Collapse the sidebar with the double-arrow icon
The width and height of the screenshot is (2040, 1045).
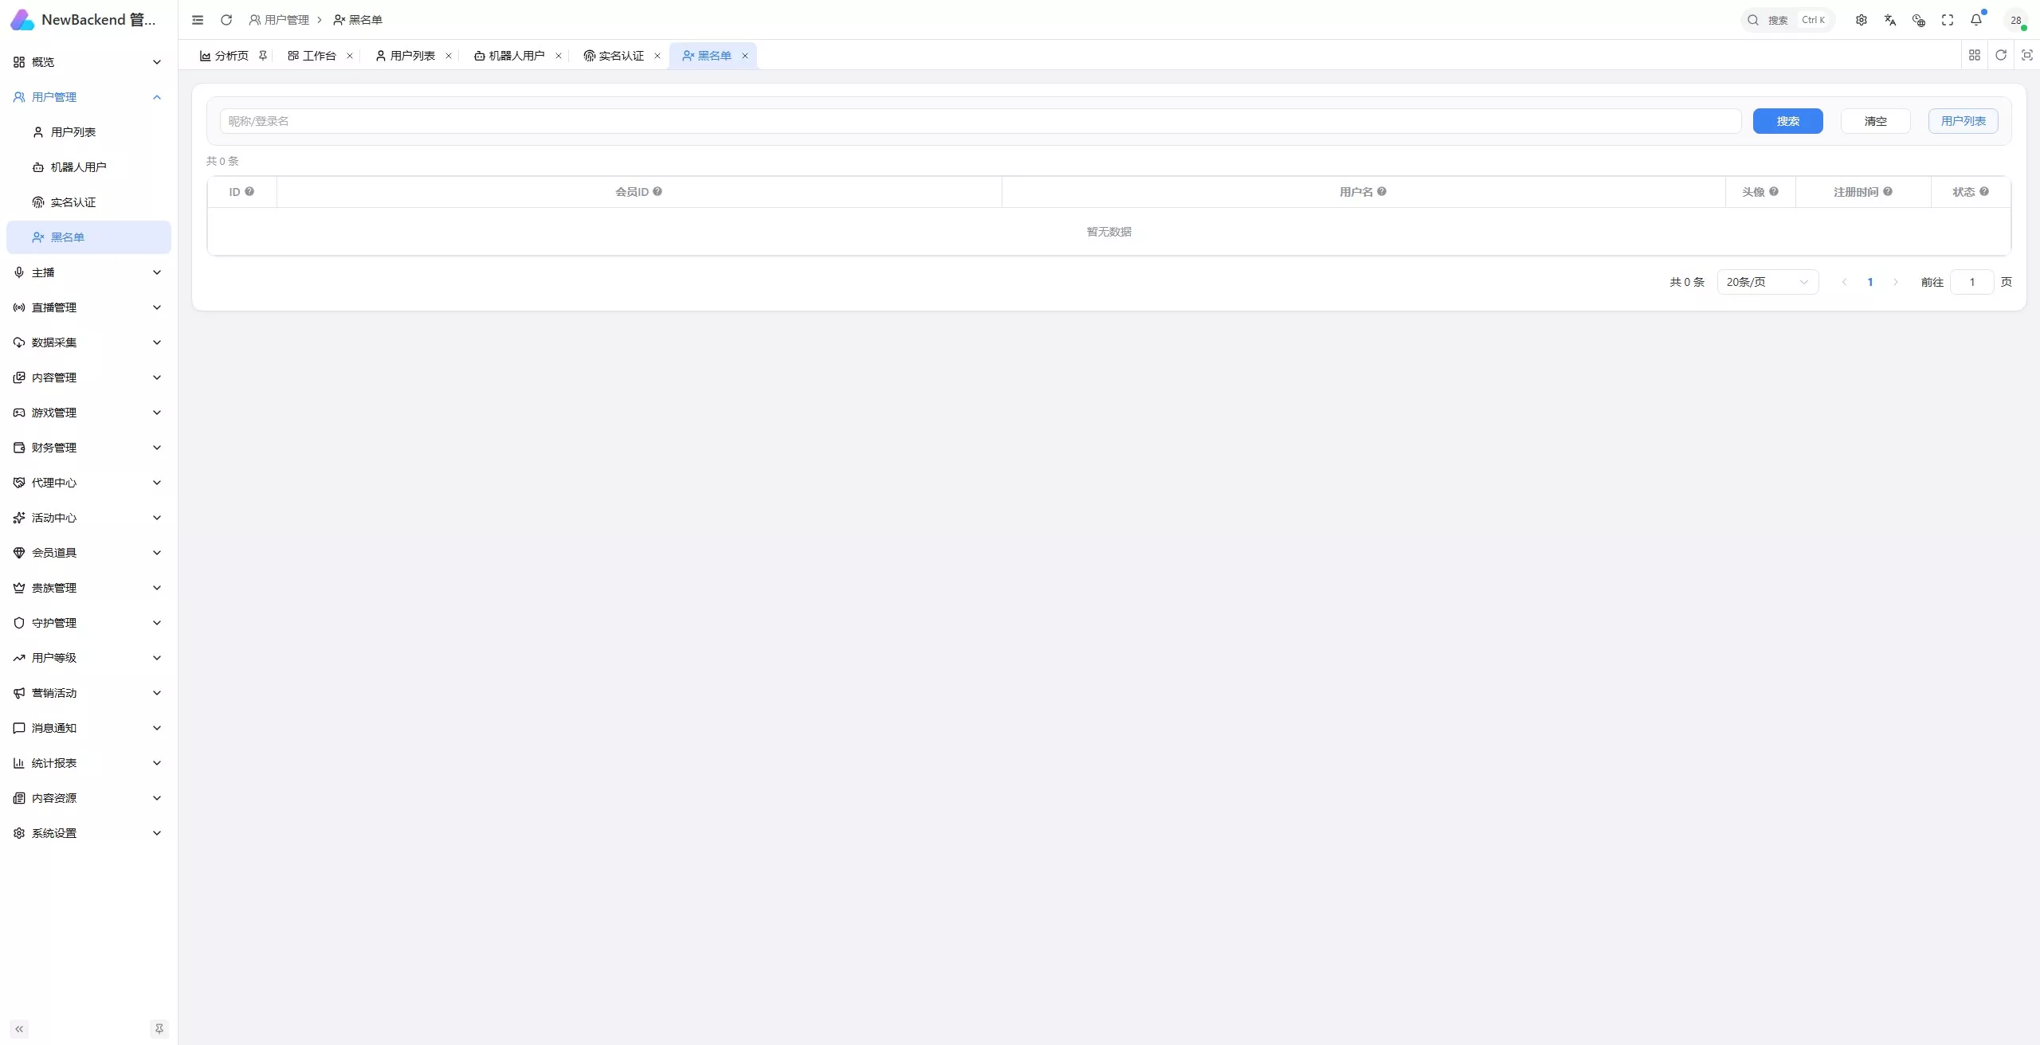[x=19, y=1029]
